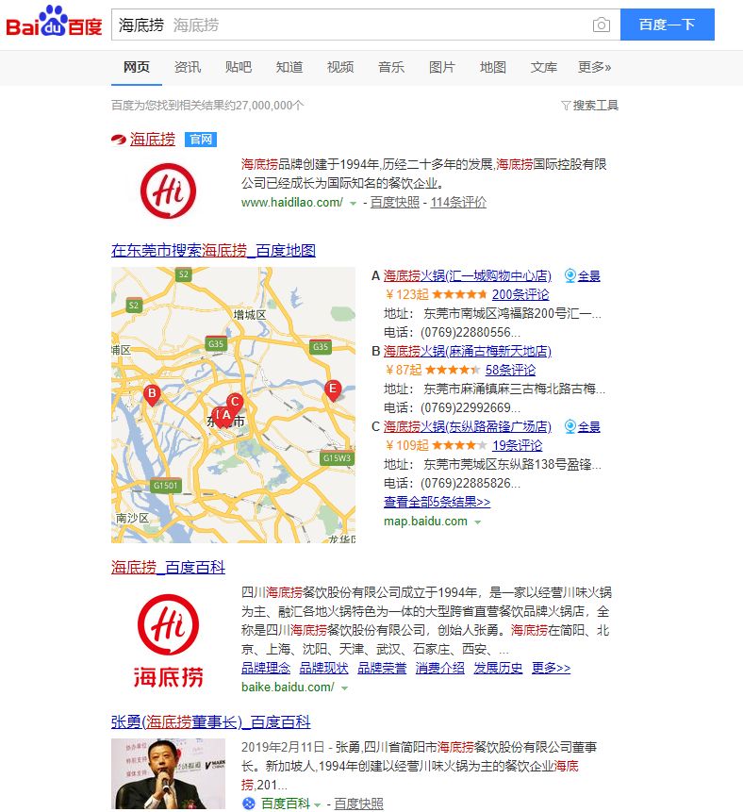This screenshot has width=743, height=812.
Task: Open the 贴吧 tab
Action: coord(239,67)
